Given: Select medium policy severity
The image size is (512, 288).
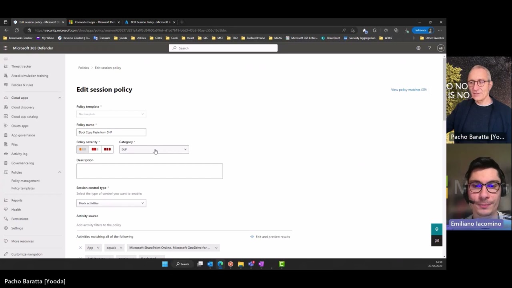Looking at the screenshot, I should [95, 149].
